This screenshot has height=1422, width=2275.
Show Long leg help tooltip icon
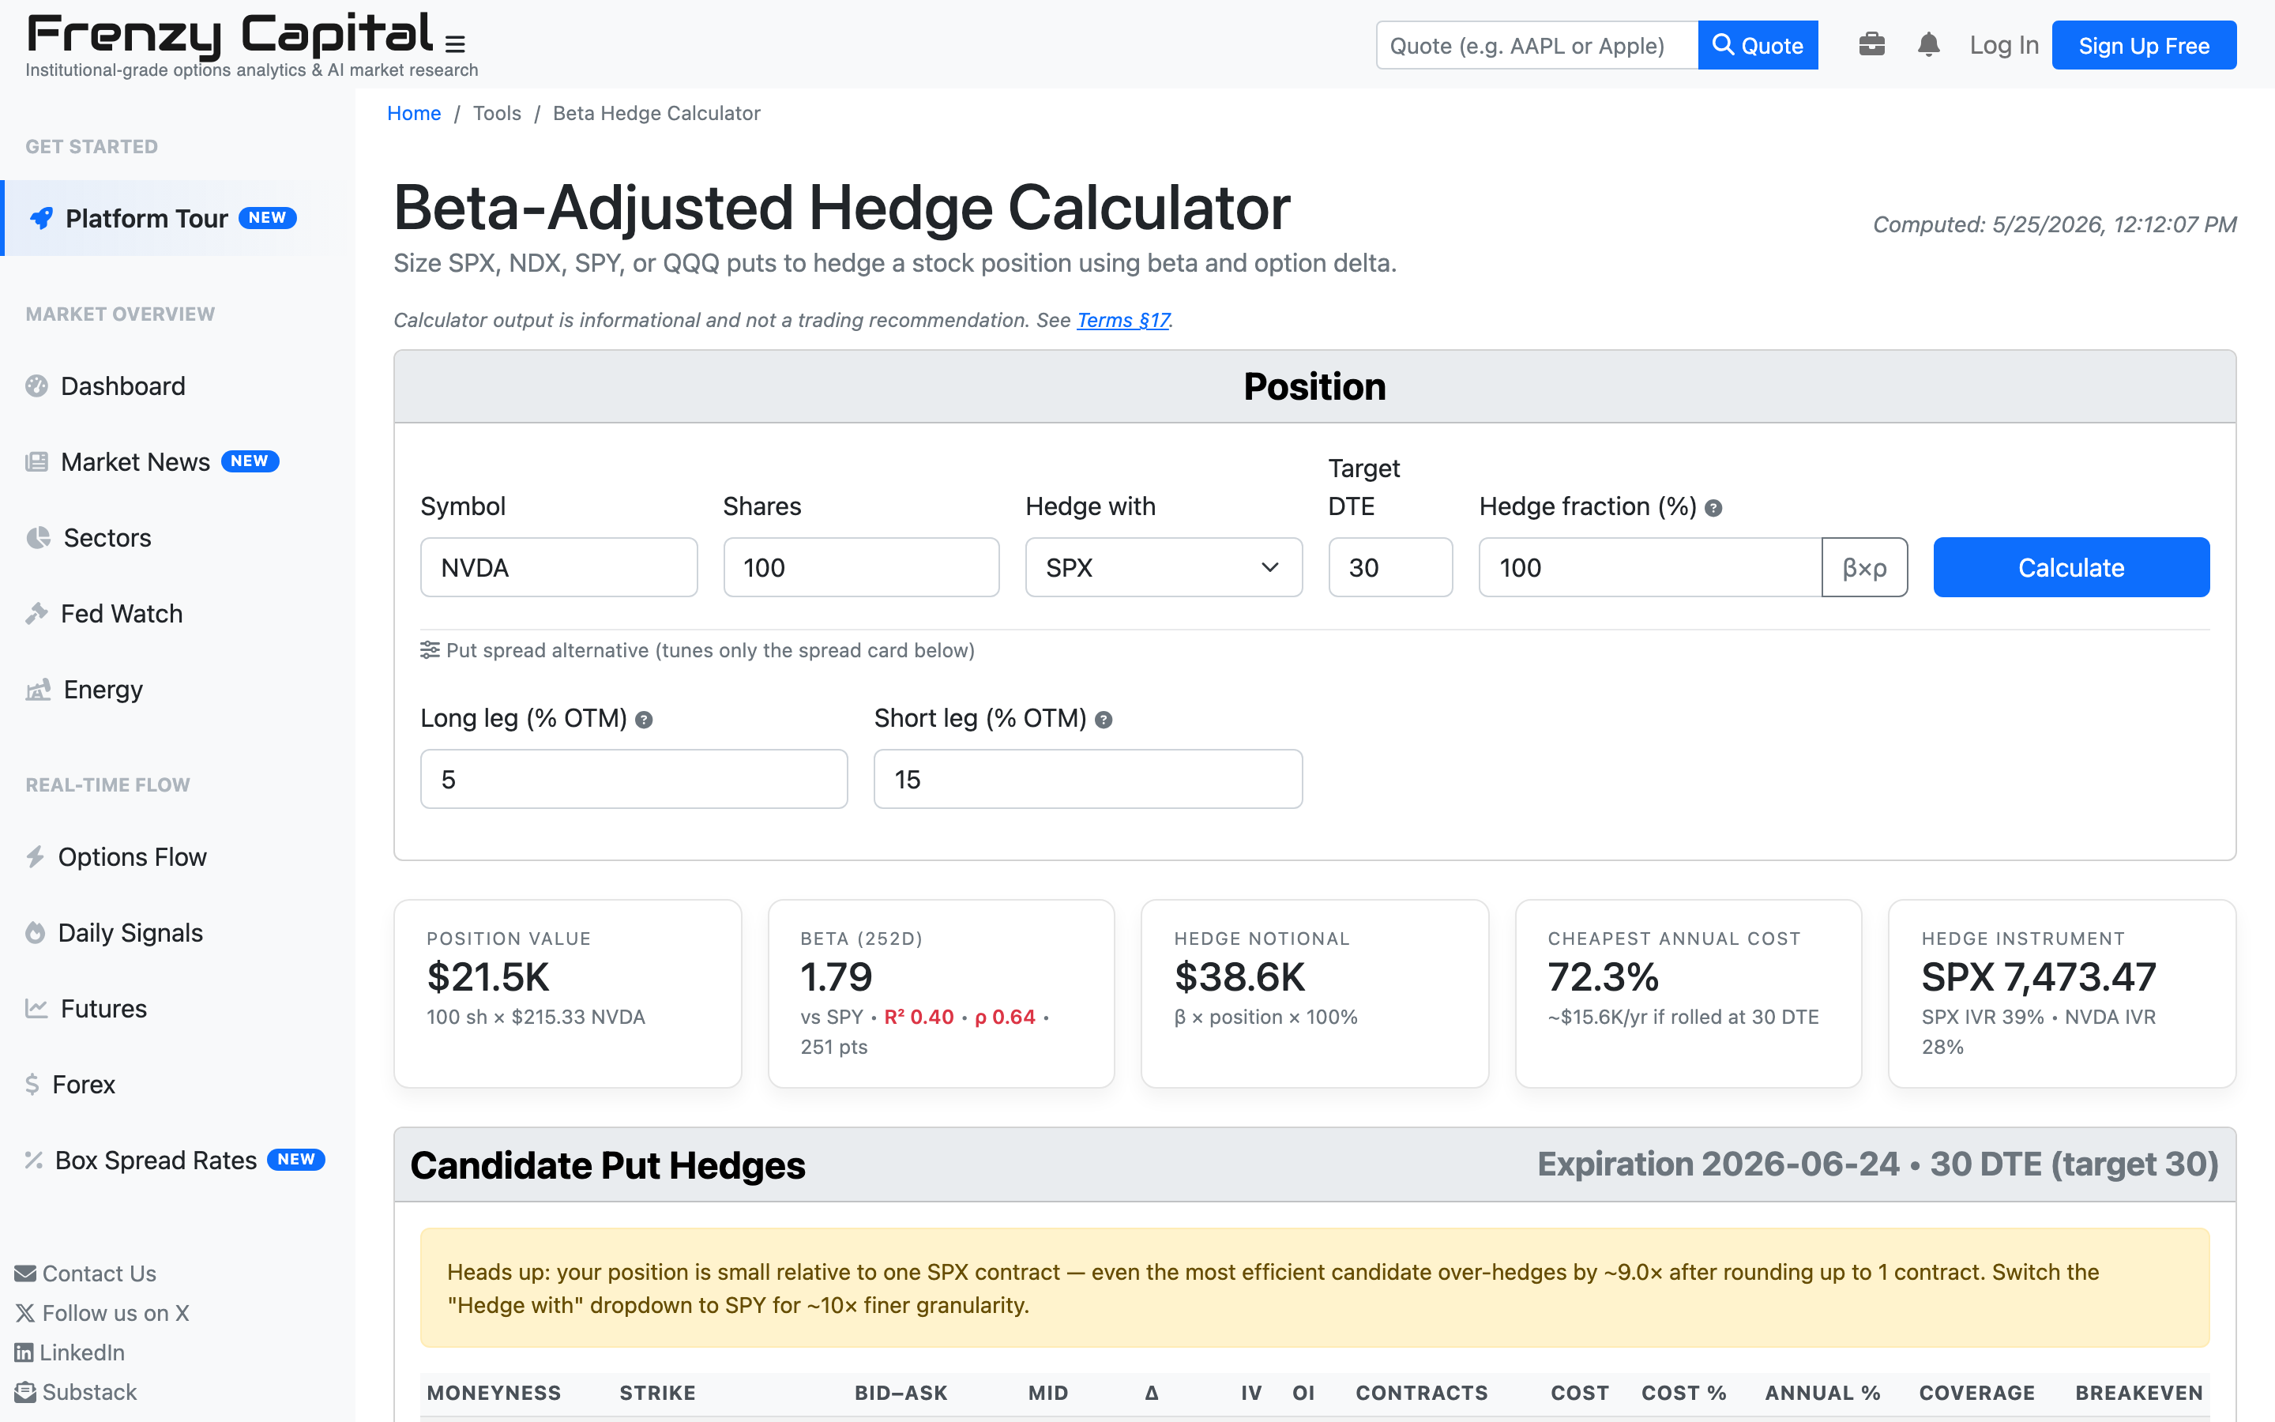pyautogui.click(x=644, y=720)
